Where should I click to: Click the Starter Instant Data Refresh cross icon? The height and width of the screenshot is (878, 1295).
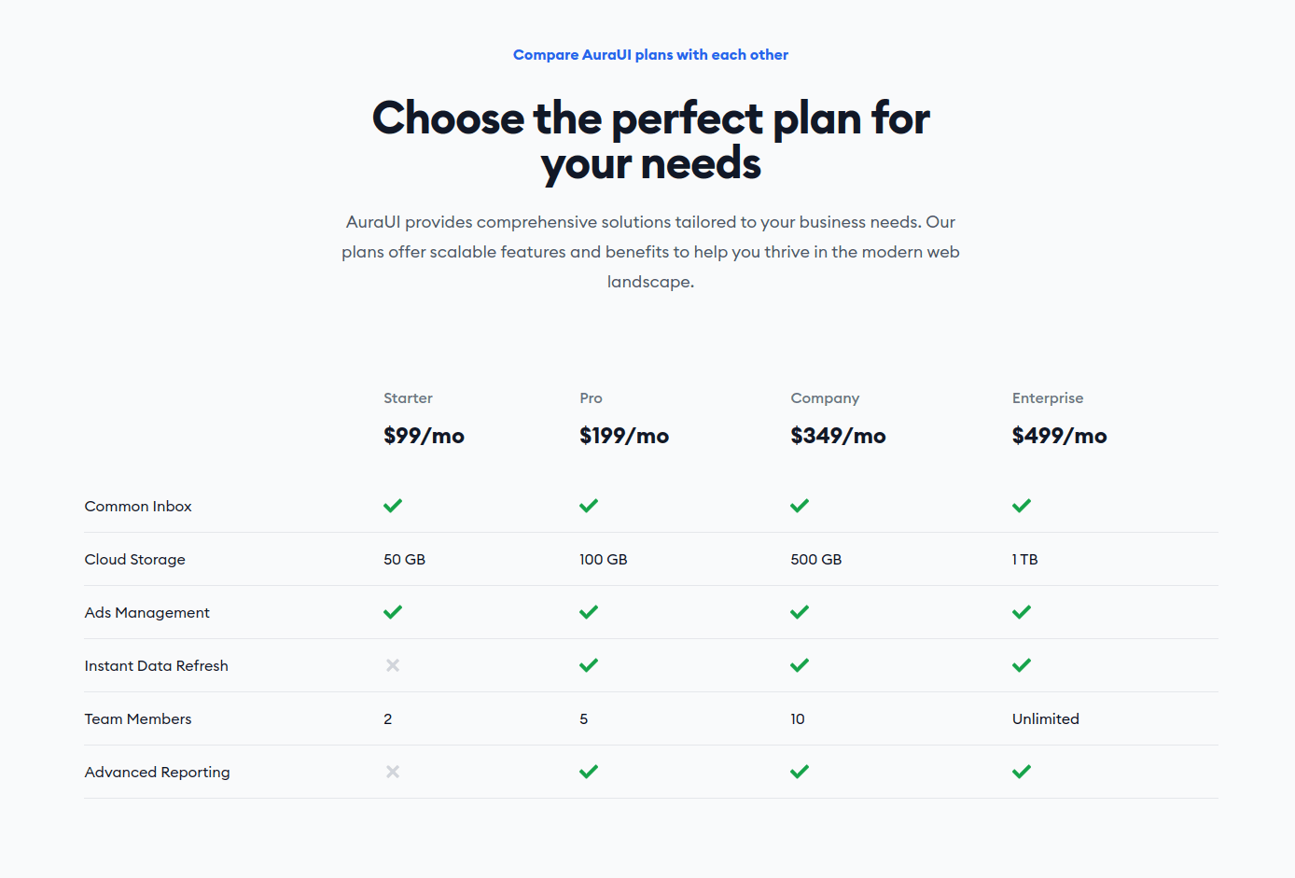(393, 665)
